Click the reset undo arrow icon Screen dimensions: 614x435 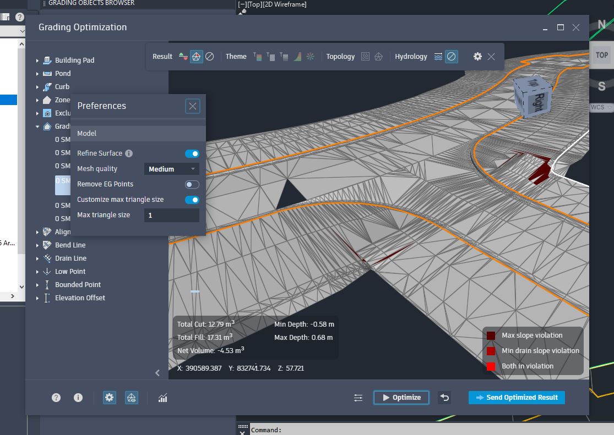point(444,398)
